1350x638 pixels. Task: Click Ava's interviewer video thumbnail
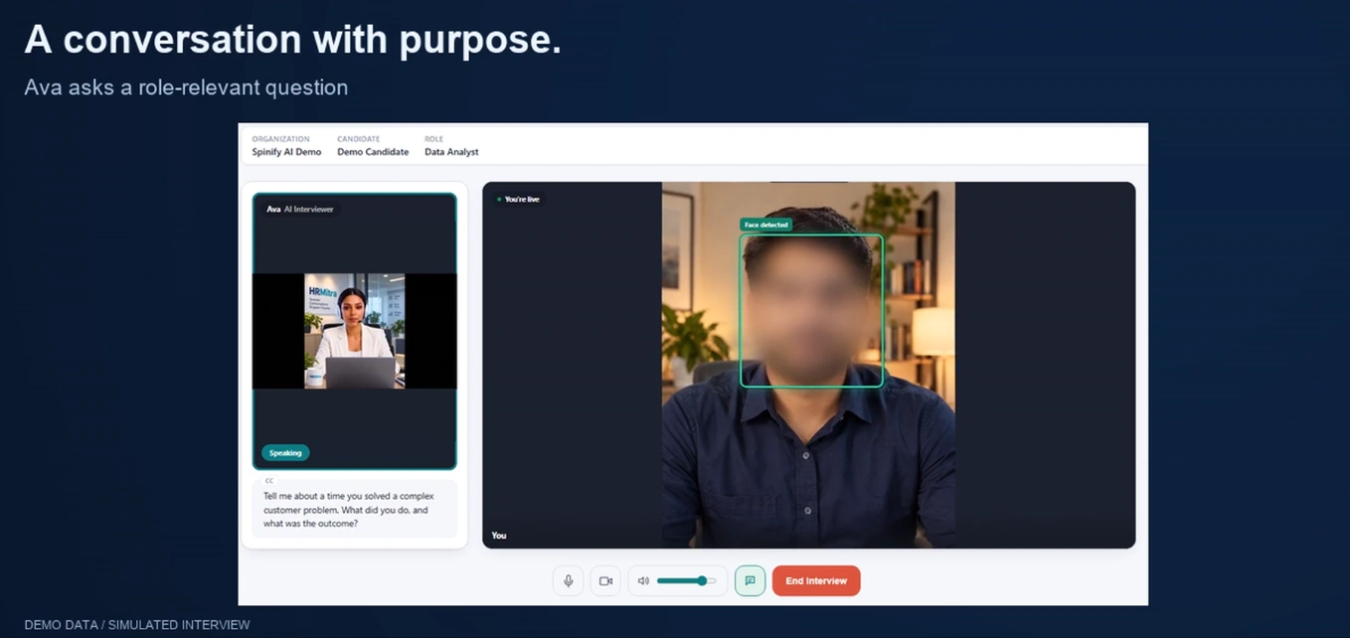[355, 331]
